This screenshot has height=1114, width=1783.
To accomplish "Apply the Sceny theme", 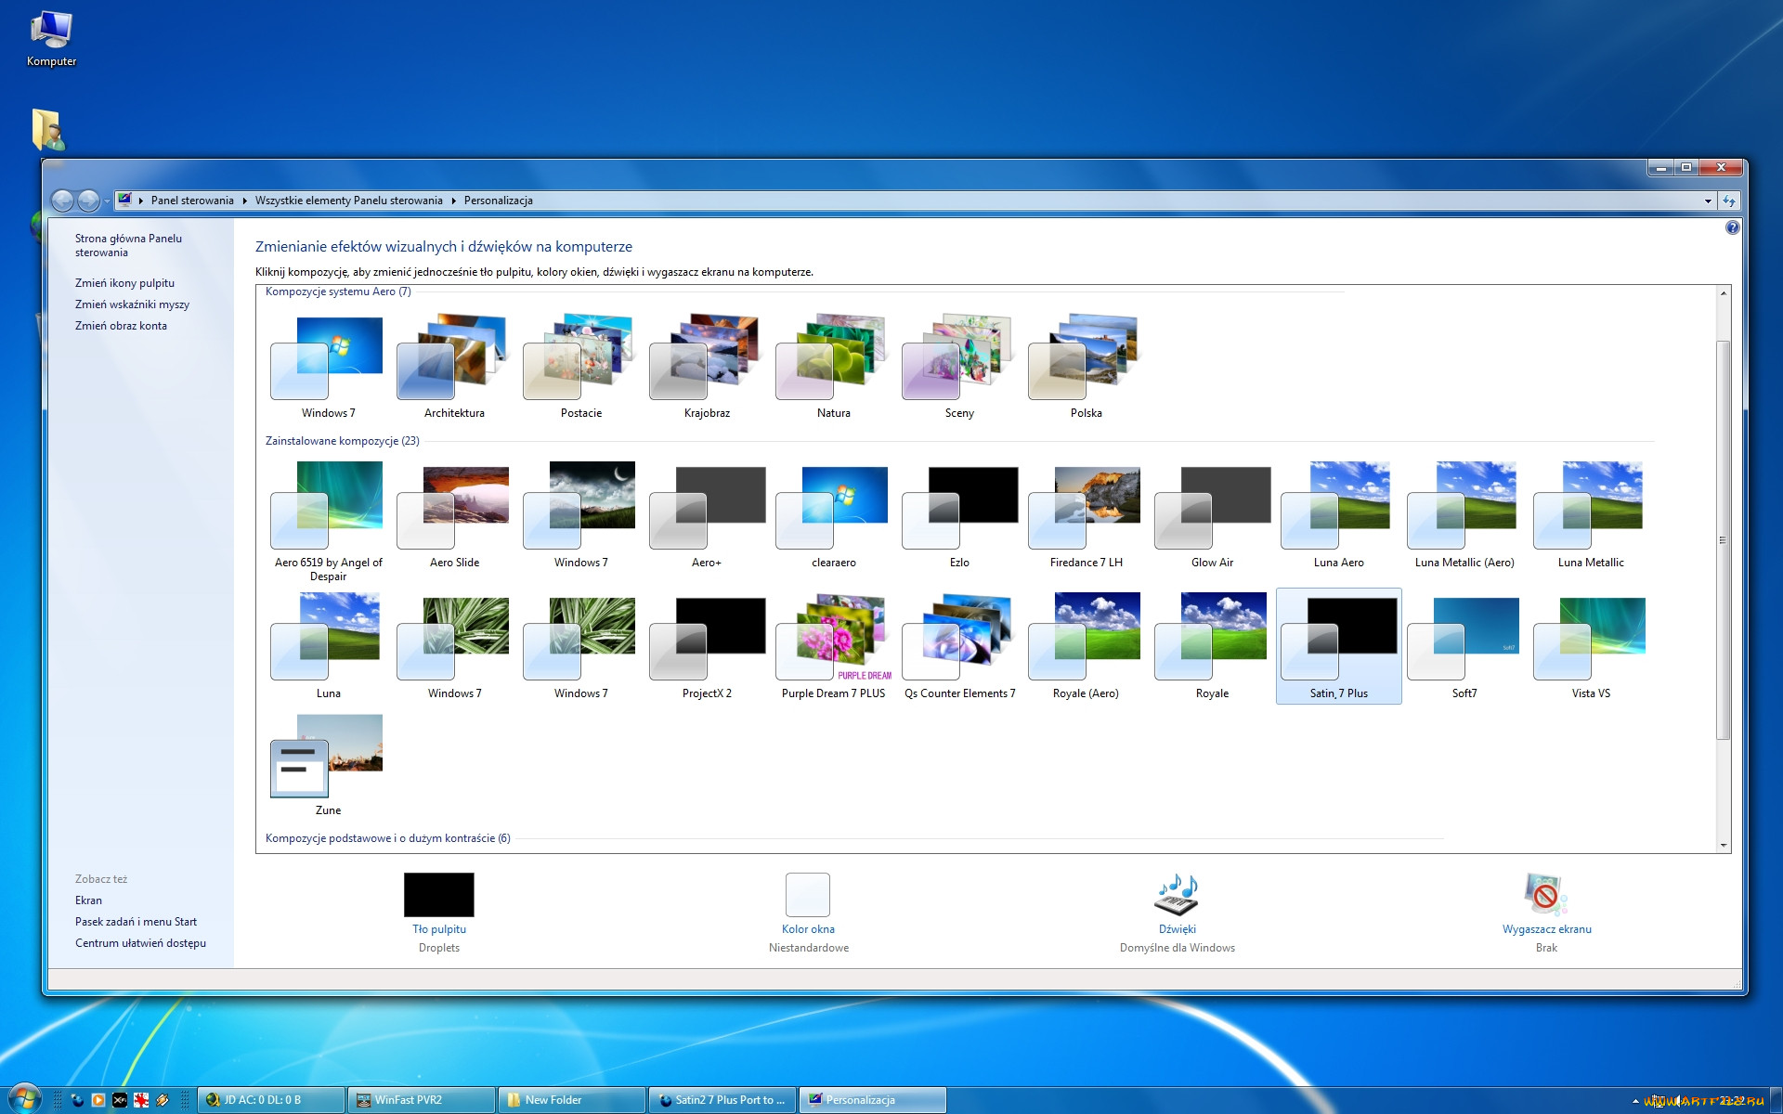I will (959, 366).
